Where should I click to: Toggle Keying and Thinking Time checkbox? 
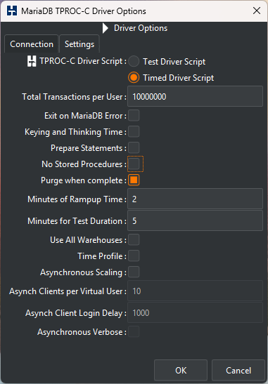click(x=134, y=132)
